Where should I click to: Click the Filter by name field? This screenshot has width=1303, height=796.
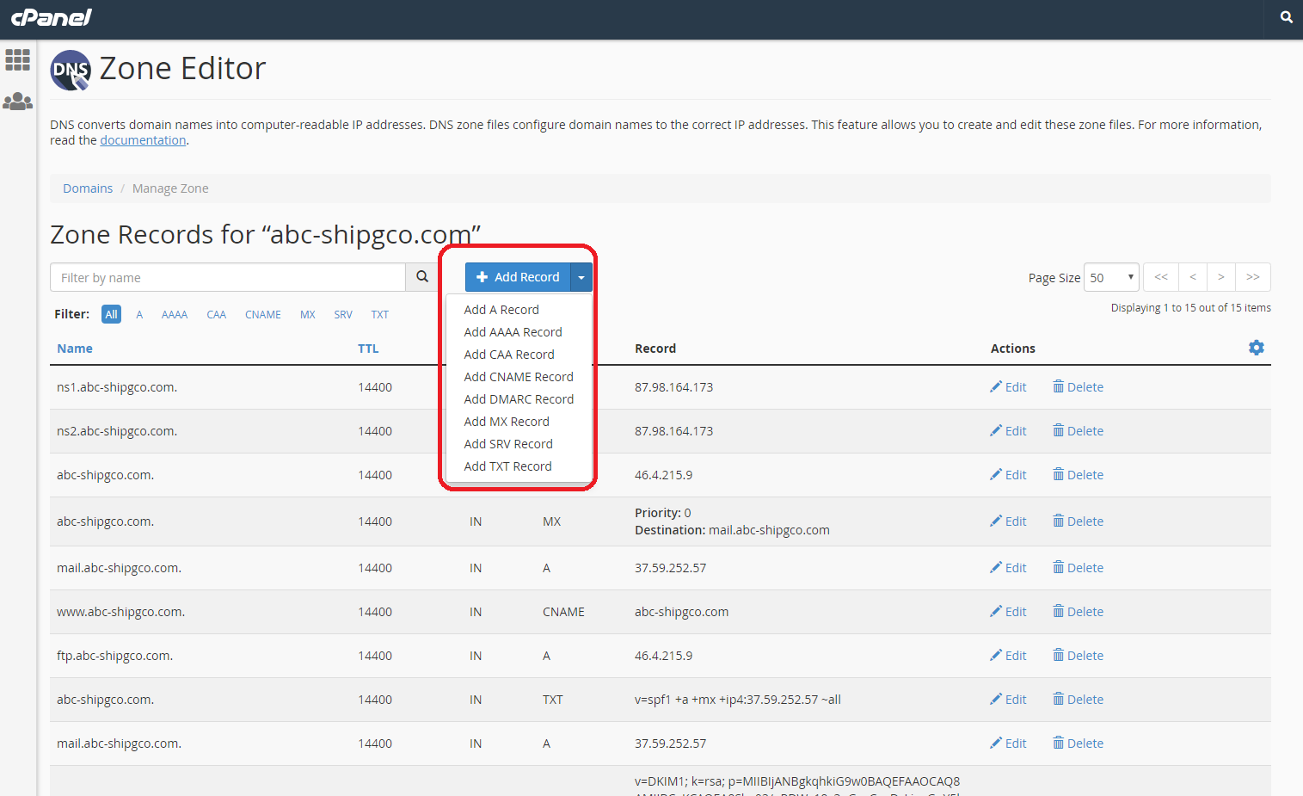click(228, 277)
